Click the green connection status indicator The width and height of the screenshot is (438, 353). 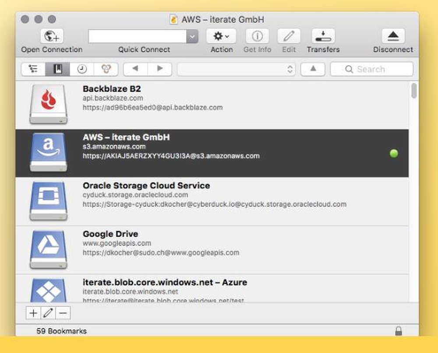tap(394, 153)
